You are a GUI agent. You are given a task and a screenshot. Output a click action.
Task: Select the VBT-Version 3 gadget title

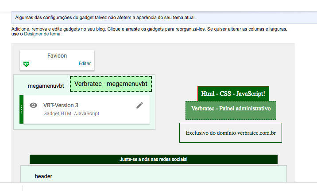[x=61, y=105]
